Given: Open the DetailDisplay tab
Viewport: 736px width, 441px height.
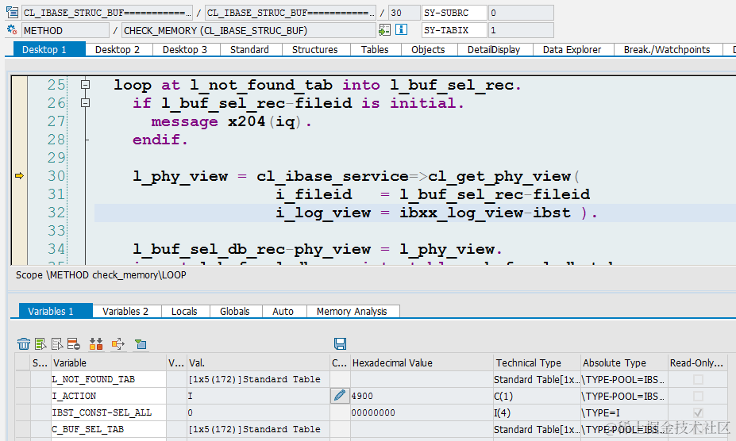Looking at the screenshot, I should click(494, 50).
